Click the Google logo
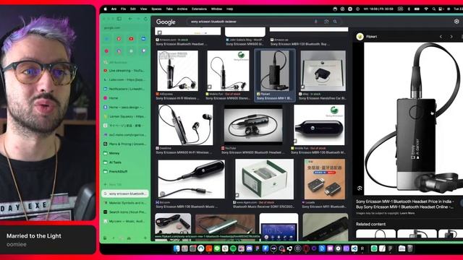Viewport: 463px width, 260px height. tap(166, 22)
